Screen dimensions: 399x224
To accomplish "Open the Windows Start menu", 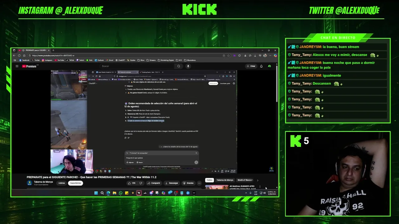I will [96, 193].
